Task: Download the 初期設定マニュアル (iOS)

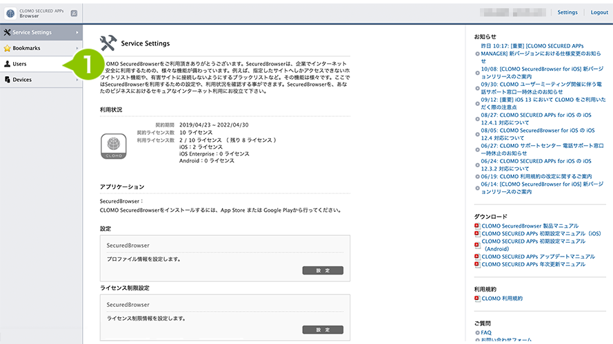Action: point(541,234)
